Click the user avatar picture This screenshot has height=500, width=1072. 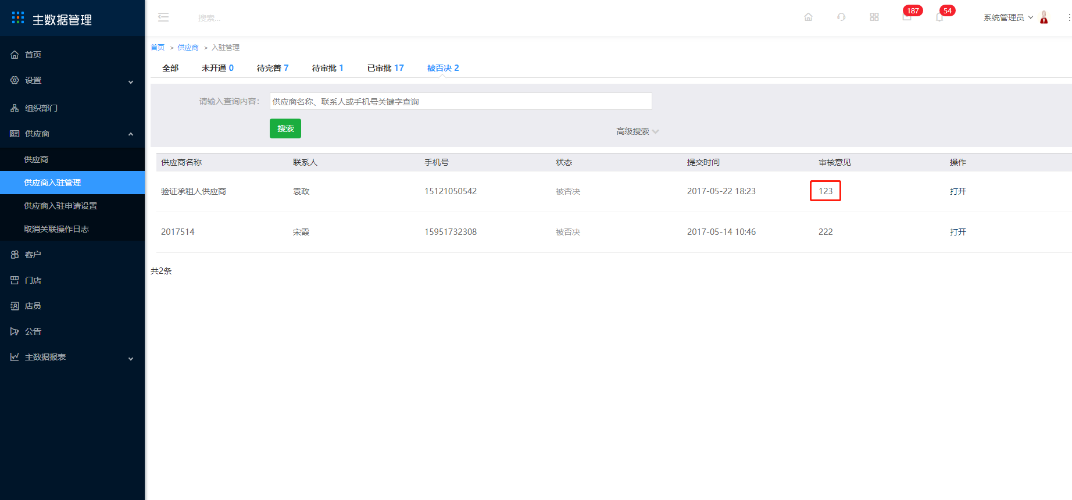tap(1044, 17)
